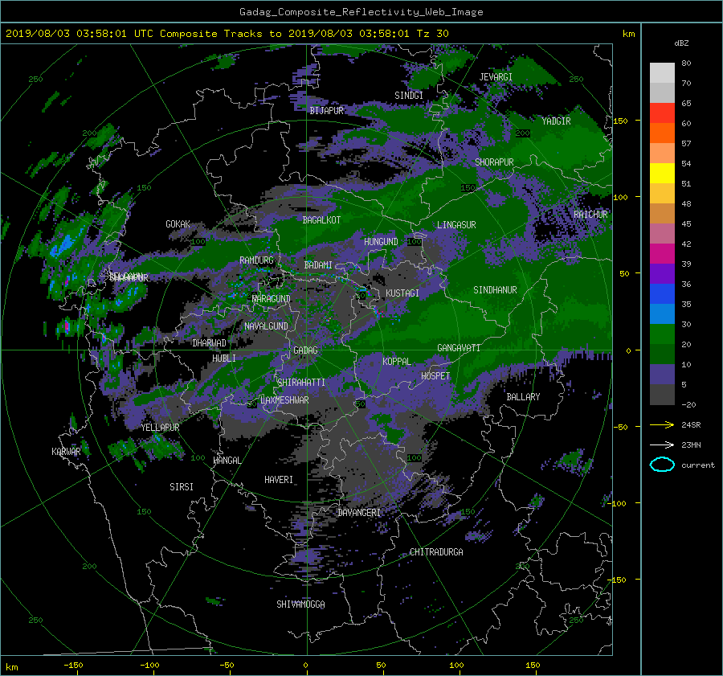Click the dBZ legend heading
Image resolution: width=723 pixels, height=676 pixels.
[x=681, y=43]
